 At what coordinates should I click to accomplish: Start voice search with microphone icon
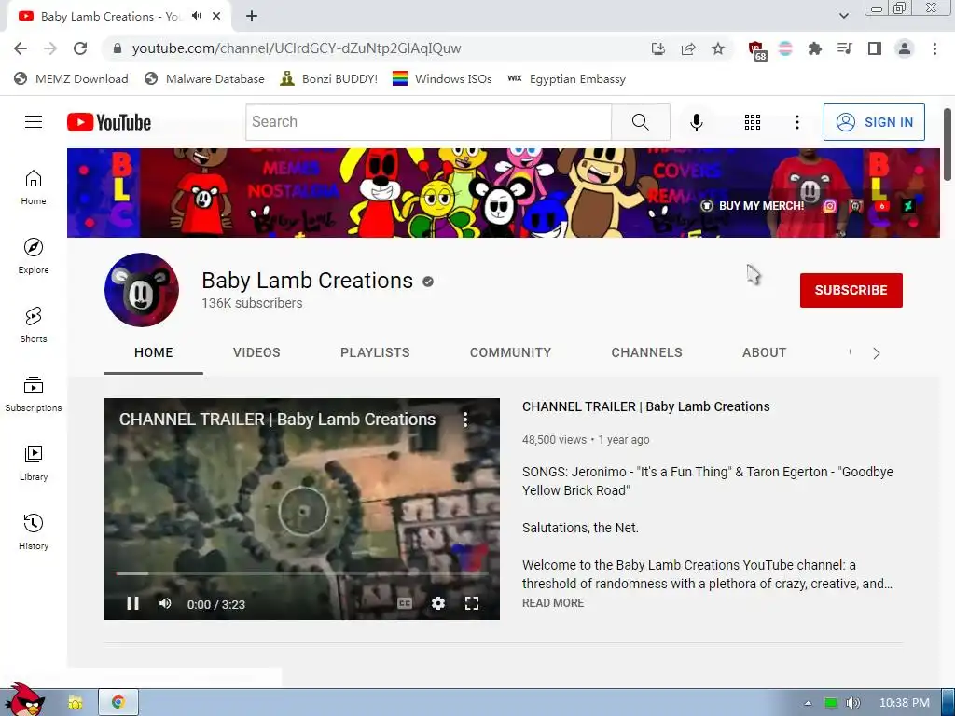696,122
